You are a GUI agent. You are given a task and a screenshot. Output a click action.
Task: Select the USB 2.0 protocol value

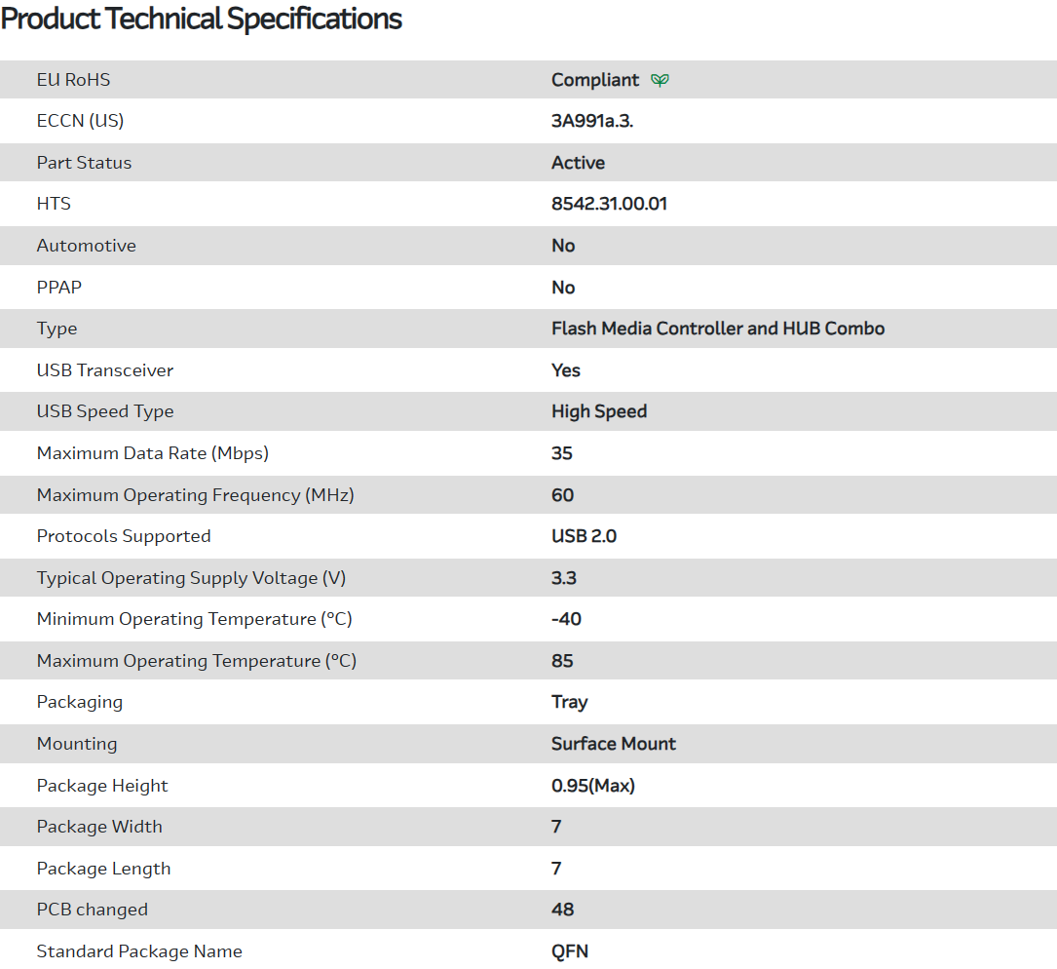click(584, 536)
